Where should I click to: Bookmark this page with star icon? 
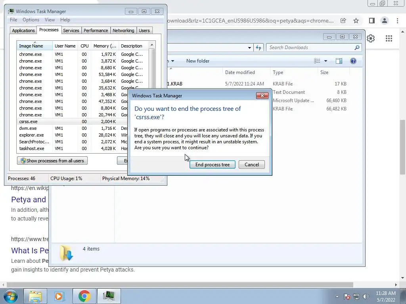tap(356, 21)
